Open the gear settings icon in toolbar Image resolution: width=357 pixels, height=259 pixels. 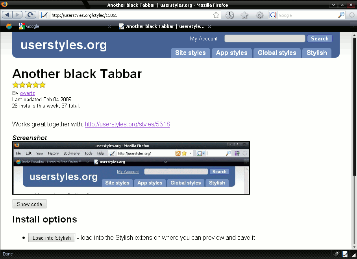coord(259,15)
